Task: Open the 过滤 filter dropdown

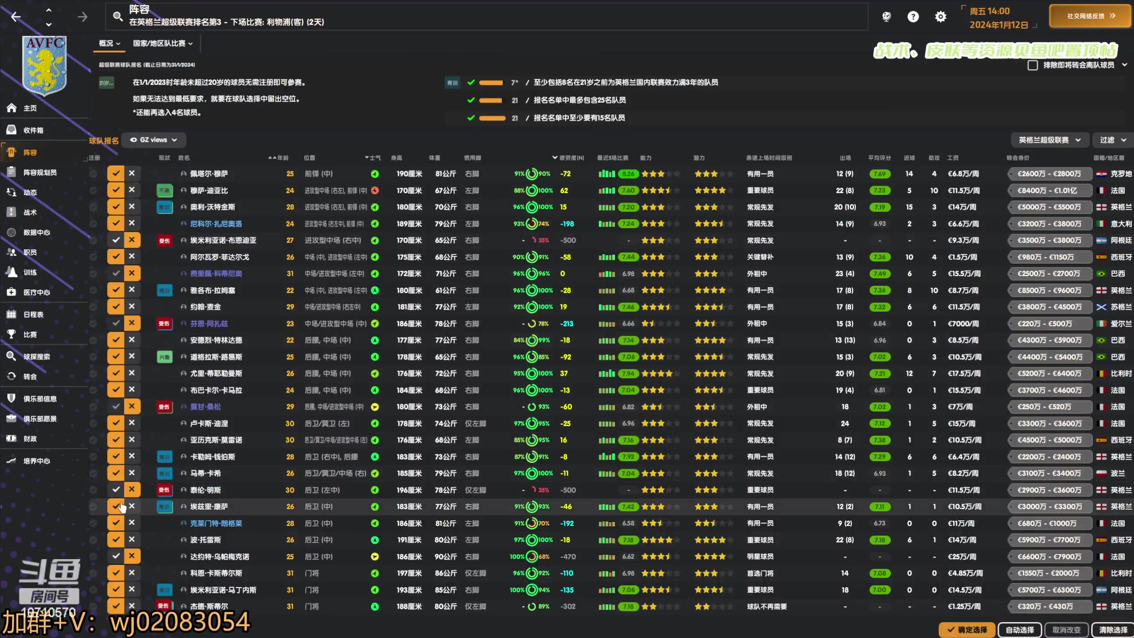Action: tap(1113, 140)
